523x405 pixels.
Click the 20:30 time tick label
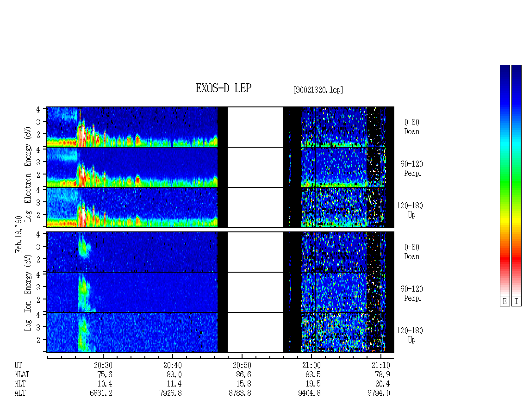pyautogui.click(x=103, y=365)
